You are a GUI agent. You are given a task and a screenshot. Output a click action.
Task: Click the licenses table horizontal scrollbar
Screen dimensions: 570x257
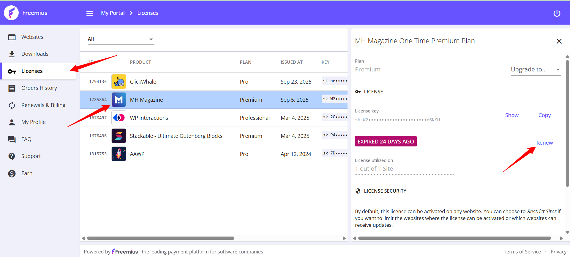pos(160,238)
